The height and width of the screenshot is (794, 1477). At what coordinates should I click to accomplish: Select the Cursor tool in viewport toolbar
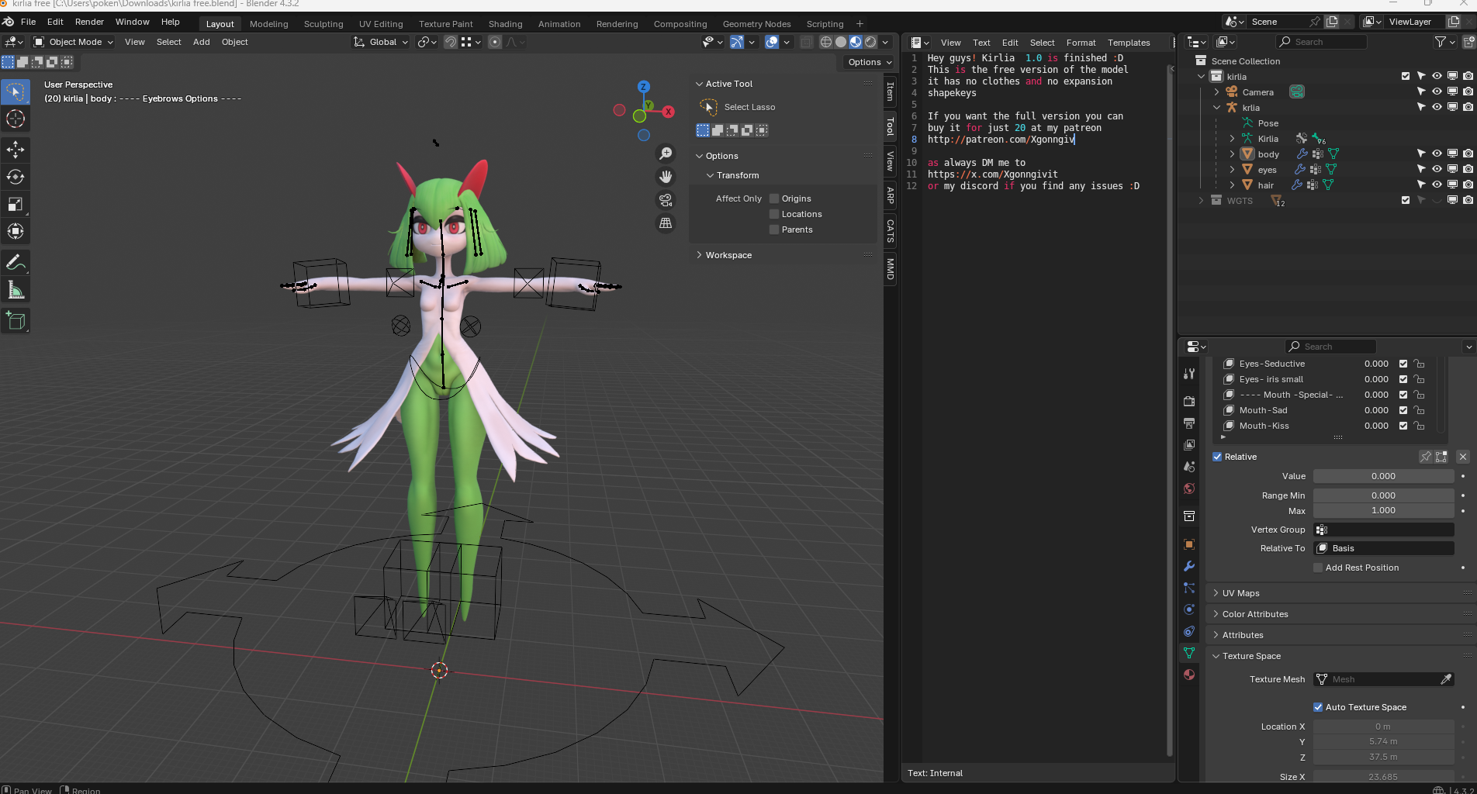tap(16, 119)
